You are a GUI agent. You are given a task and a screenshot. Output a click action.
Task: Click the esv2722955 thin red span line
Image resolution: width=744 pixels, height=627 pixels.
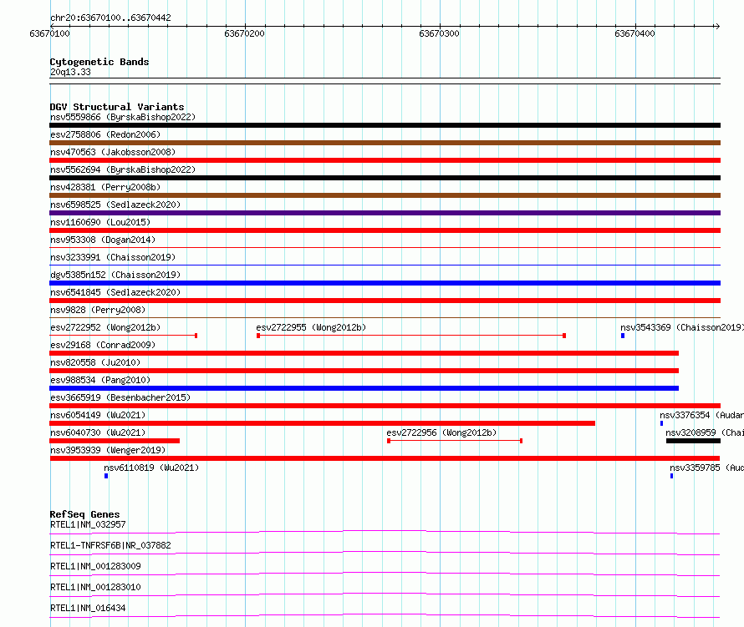point(411,336)
